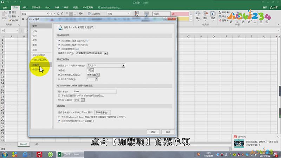This screenshot has width=281, height=158.
Task: Click the Copy icon in the clipboard group
Action: click(10, 16)
